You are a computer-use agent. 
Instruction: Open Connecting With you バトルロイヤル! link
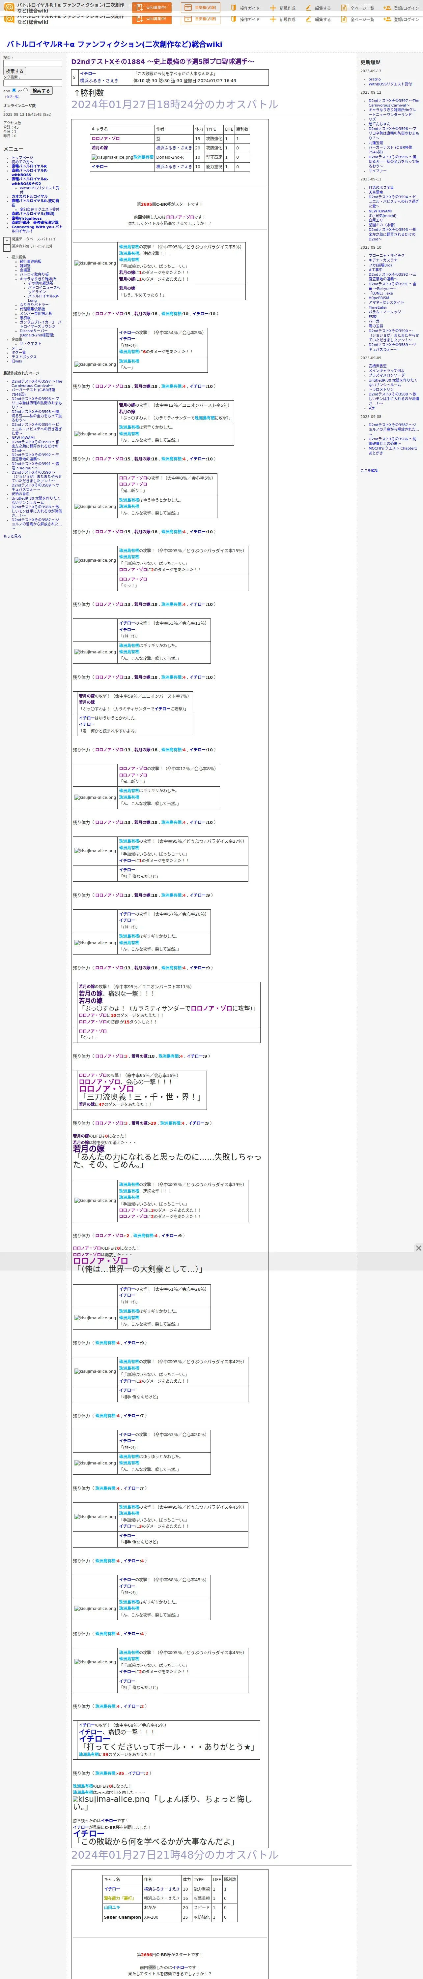(37, 228)
